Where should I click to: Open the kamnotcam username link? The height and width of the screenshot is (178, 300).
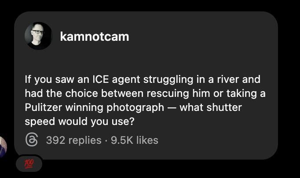[x=94, y=36]
